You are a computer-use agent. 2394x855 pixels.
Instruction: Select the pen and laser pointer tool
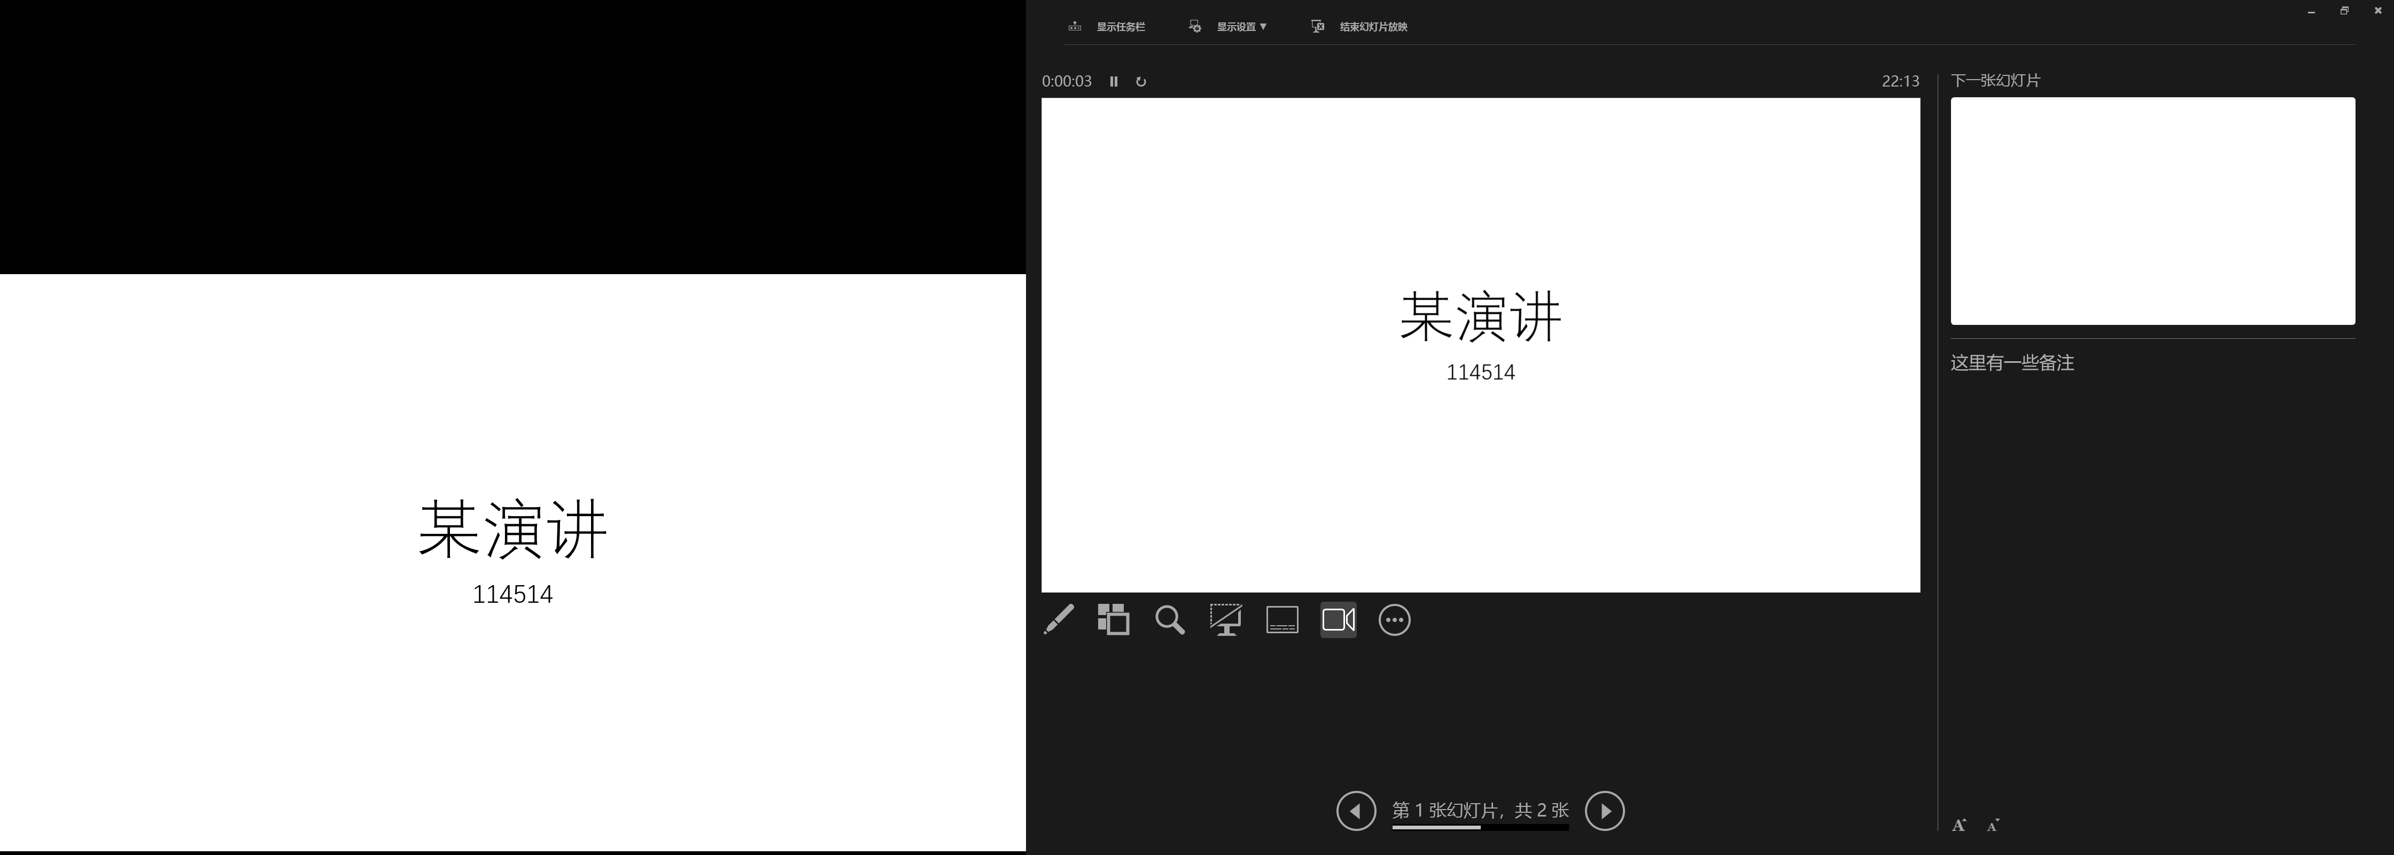(x=1058, y=619)
